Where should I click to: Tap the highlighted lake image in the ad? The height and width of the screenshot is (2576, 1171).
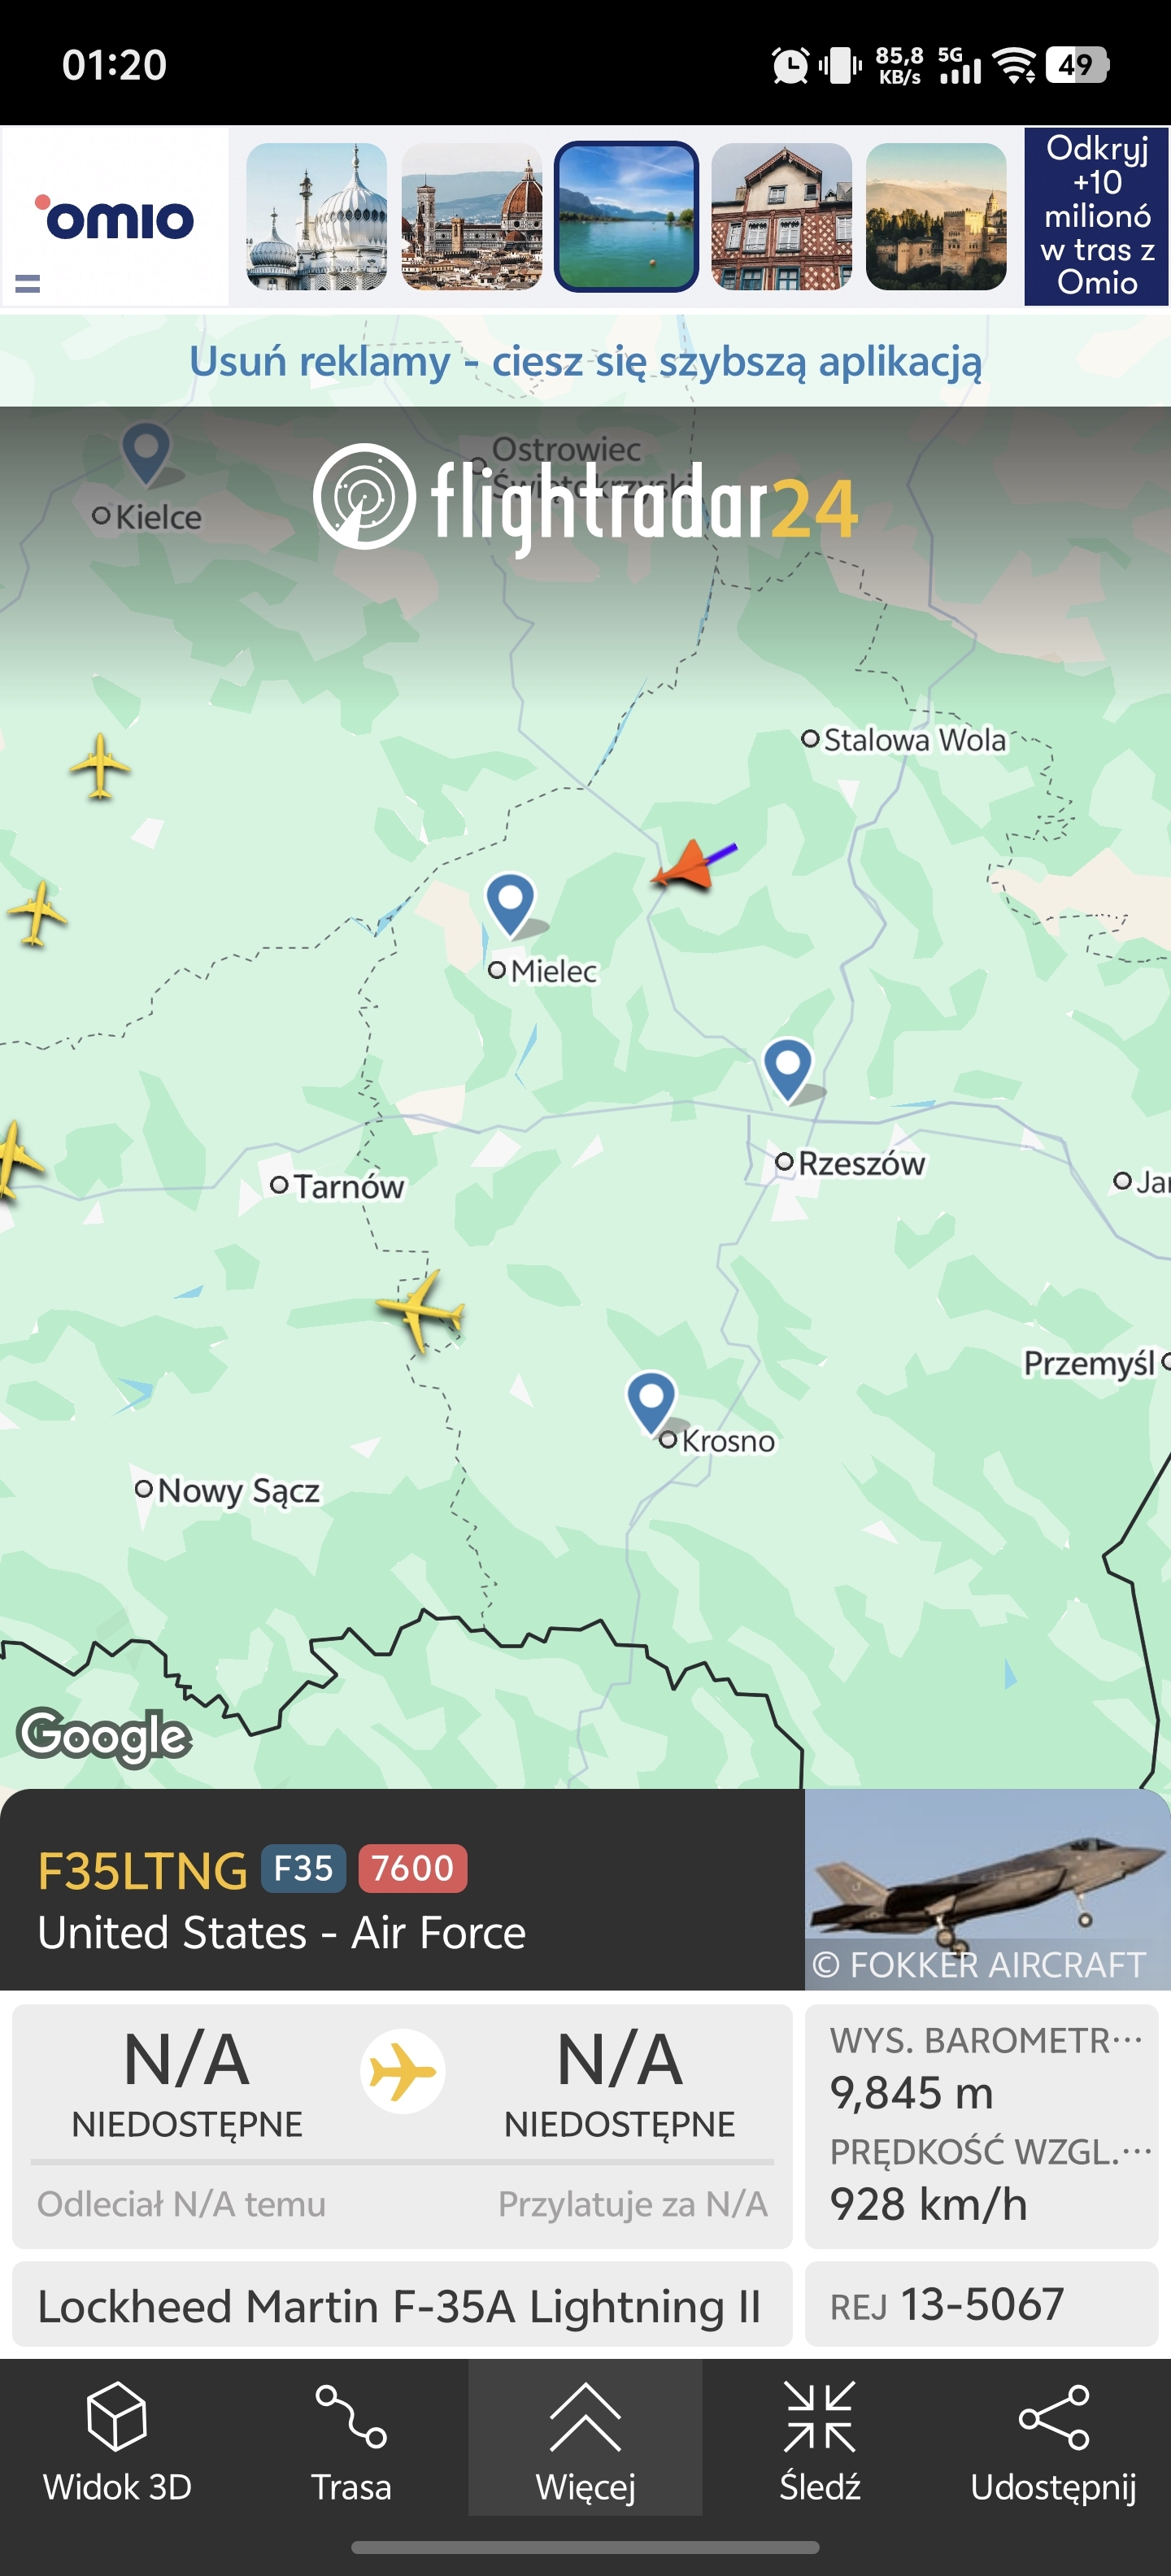coord(626,216)
